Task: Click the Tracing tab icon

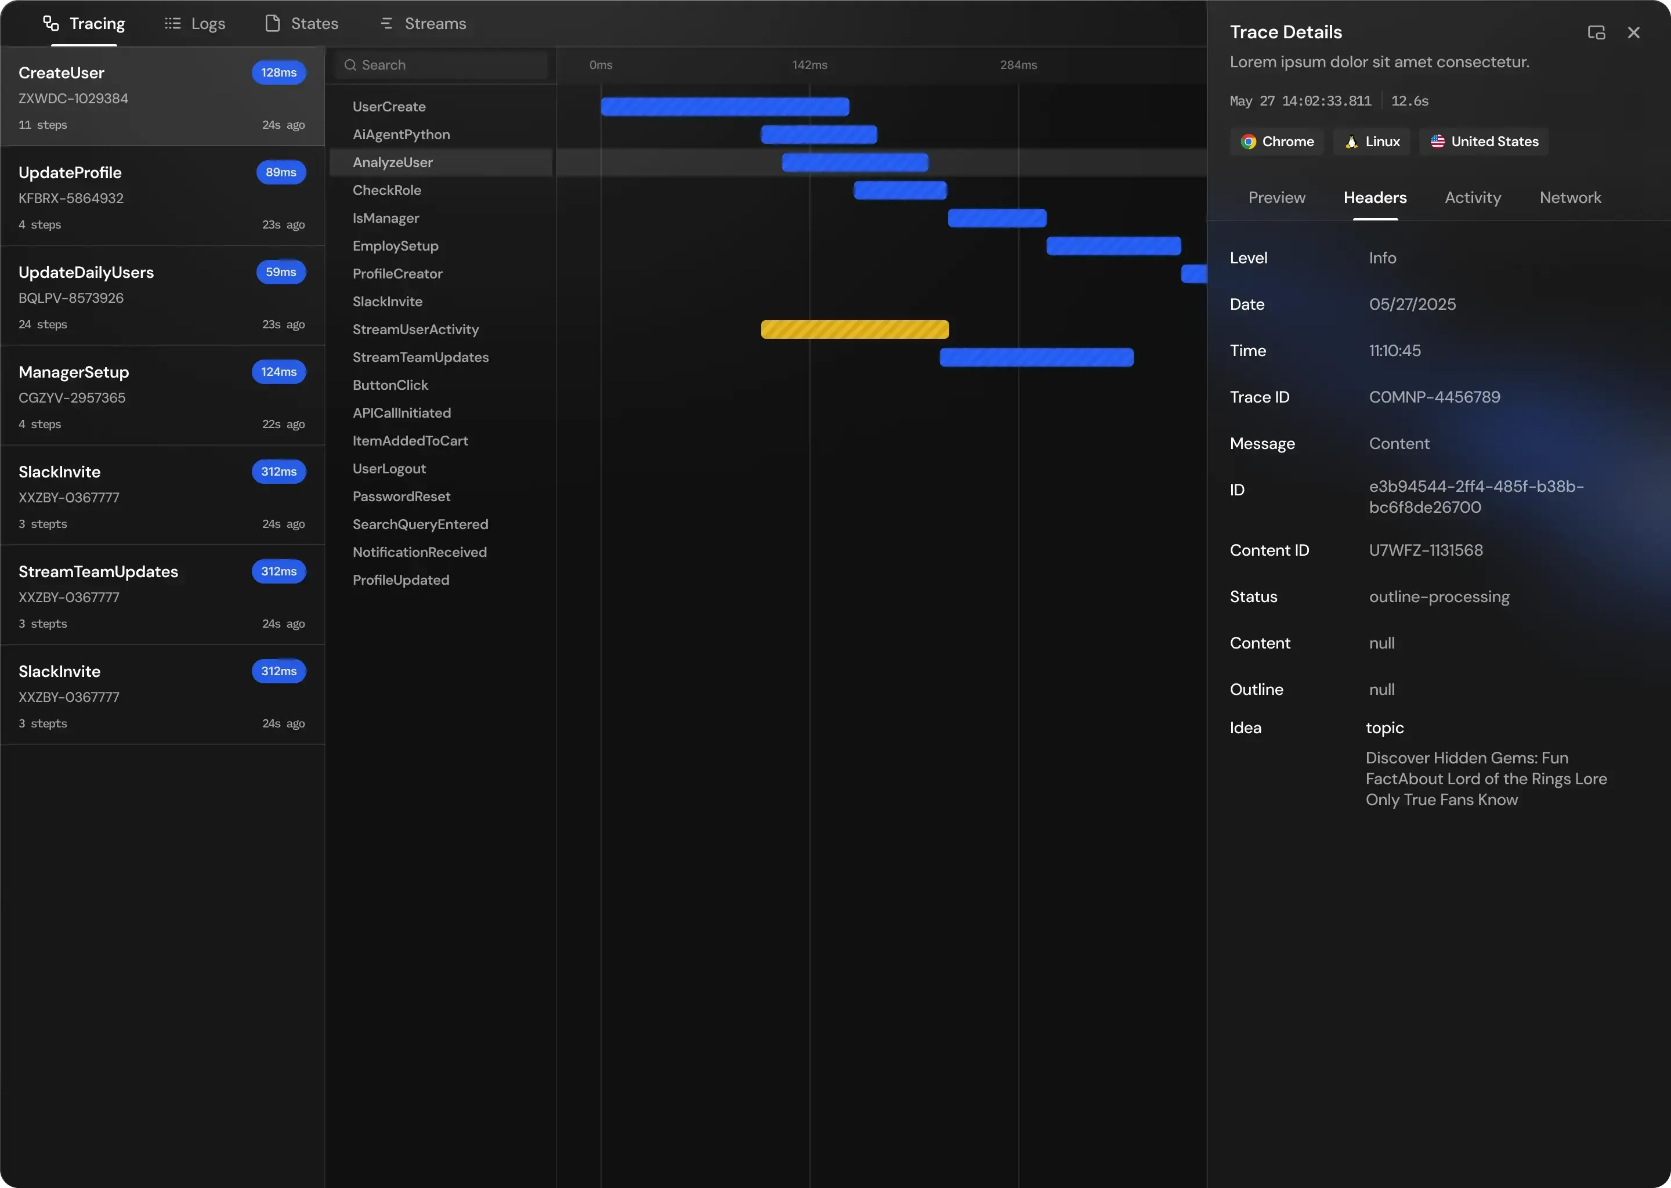Action: pos(50,23)
